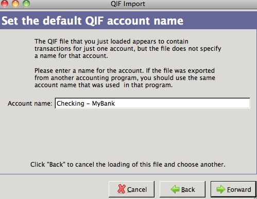257x199 pixels.
Task: Go Back to choose another file
Action: [182, 189]
